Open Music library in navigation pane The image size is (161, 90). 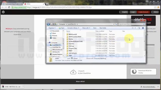(54, 33)
